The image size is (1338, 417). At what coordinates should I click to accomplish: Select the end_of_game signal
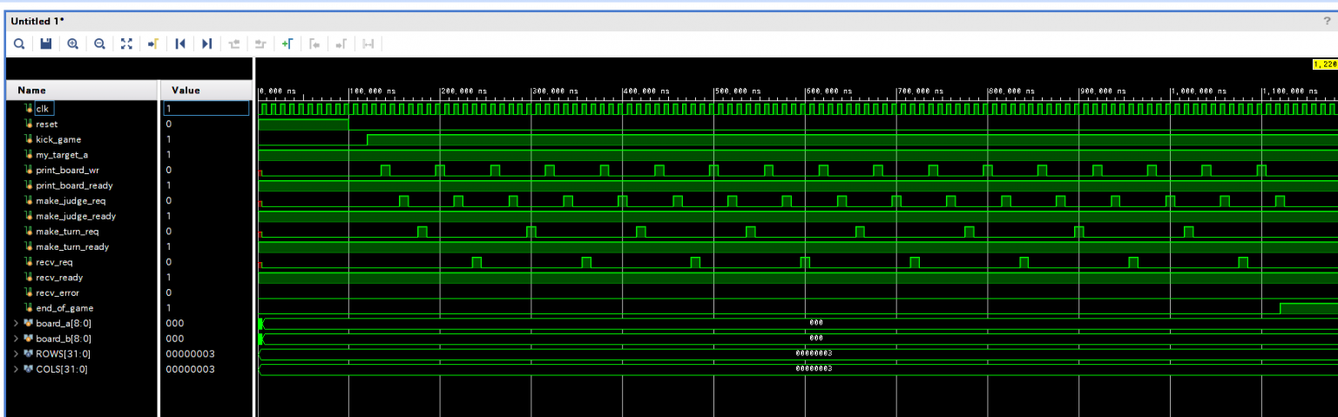pos(64,308)
